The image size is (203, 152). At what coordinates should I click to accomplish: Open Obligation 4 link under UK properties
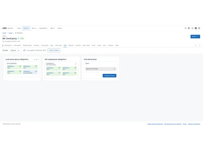(x=27, y=71)
